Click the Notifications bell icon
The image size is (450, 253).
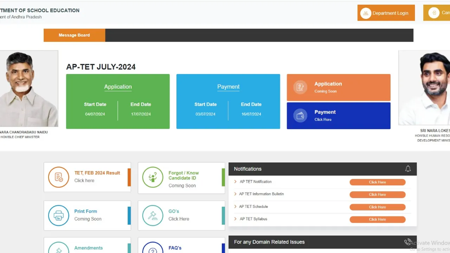408,169
